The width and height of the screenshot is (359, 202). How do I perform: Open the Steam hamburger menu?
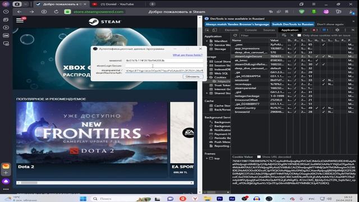[20, 20]
